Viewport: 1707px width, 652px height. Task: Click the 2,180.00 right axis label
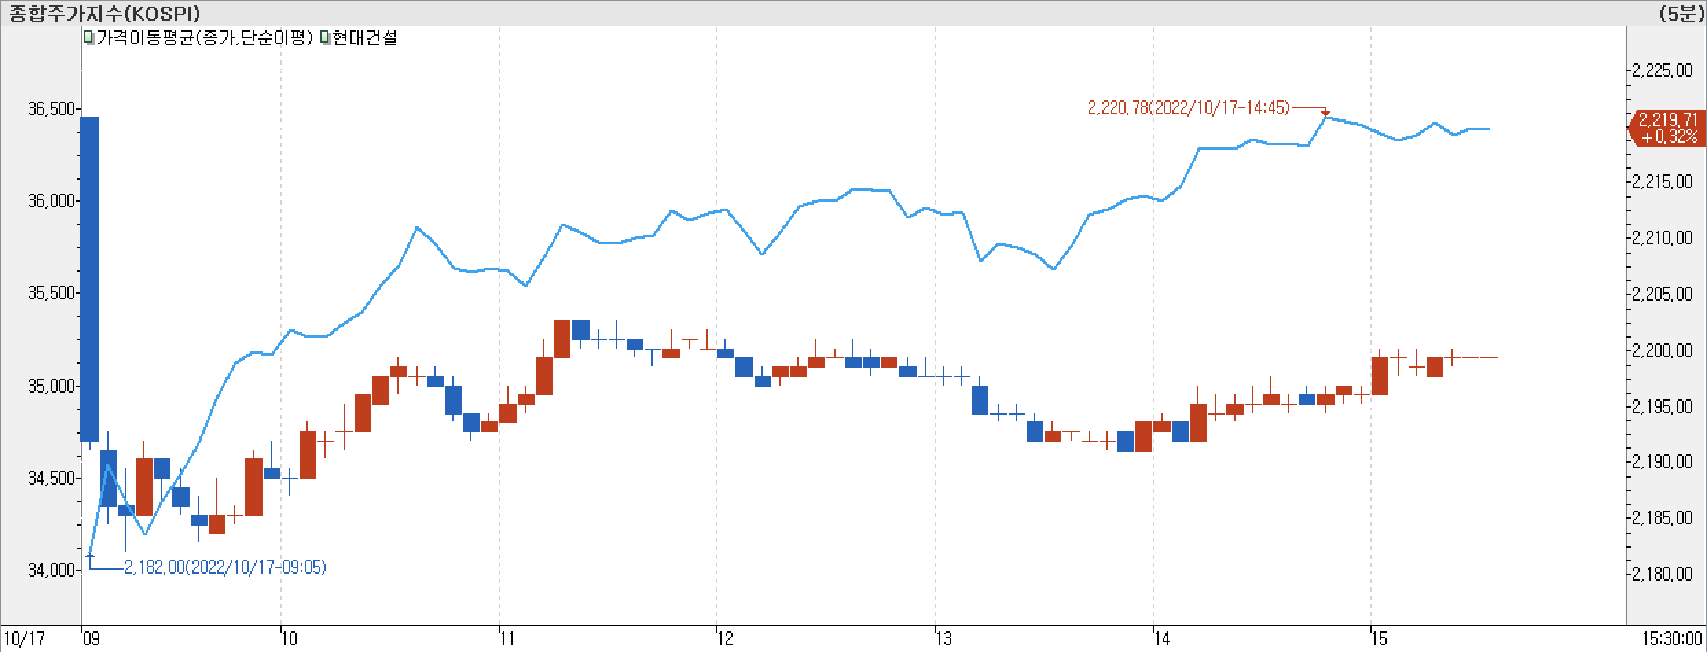1662,574
